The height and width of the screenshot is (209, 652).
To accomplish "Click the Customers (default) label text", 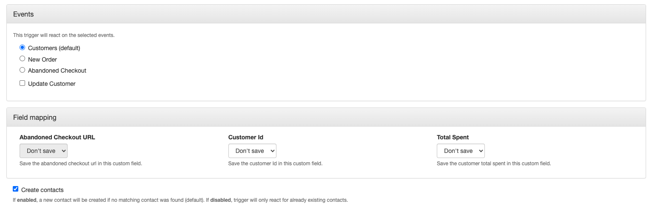I will [x=54, y=48].
